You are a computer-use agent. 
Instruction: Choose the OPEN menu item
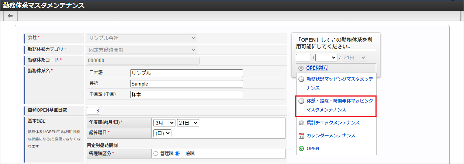point(313,149)
